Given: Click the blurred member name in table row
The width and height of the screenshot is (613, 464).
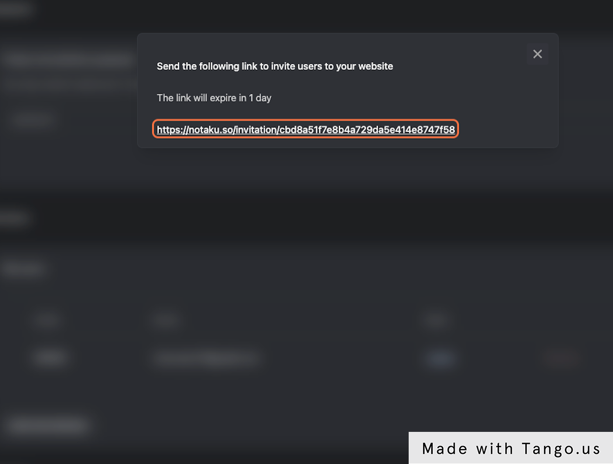Looking at the screenshot, I should 51,358.
